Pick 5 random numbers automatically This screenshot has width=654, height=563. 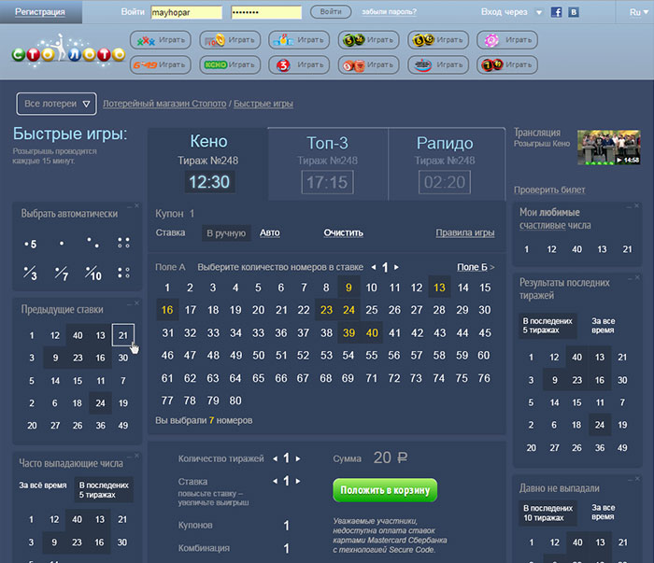pos(31,244)
